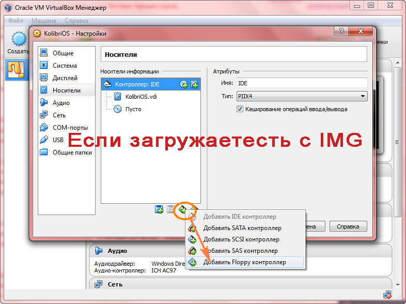Screen dimensions: 406x304
Task: Click the add hard disk icon on IDE controller
Action: (x=194, y=84)
